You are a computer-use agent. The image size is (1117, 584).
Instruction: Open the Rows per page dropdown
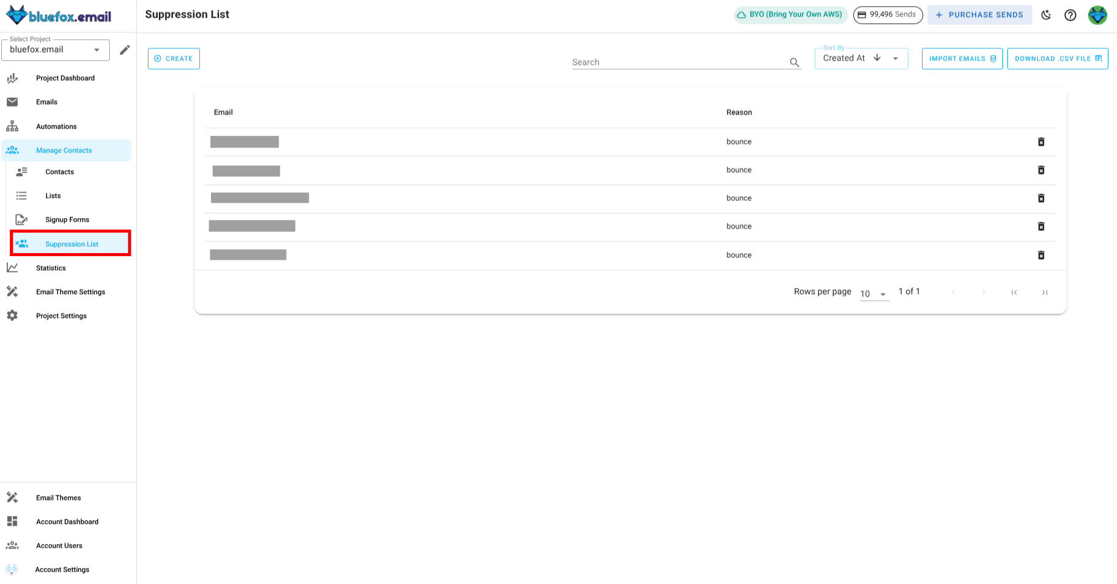pyautogui.click(x=873, y=293)
